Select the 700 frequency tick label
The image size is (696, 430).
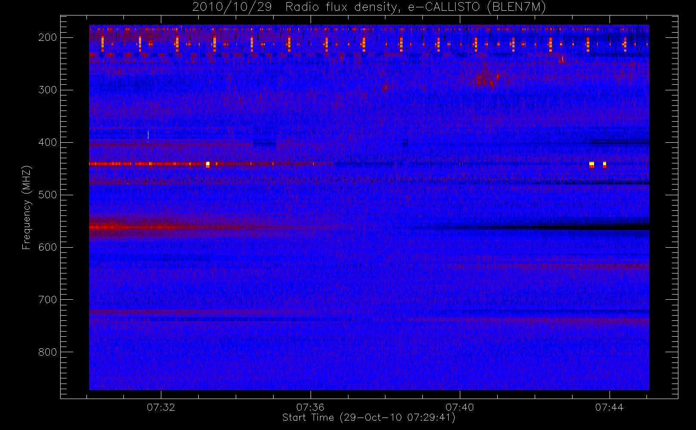(48, 300)
